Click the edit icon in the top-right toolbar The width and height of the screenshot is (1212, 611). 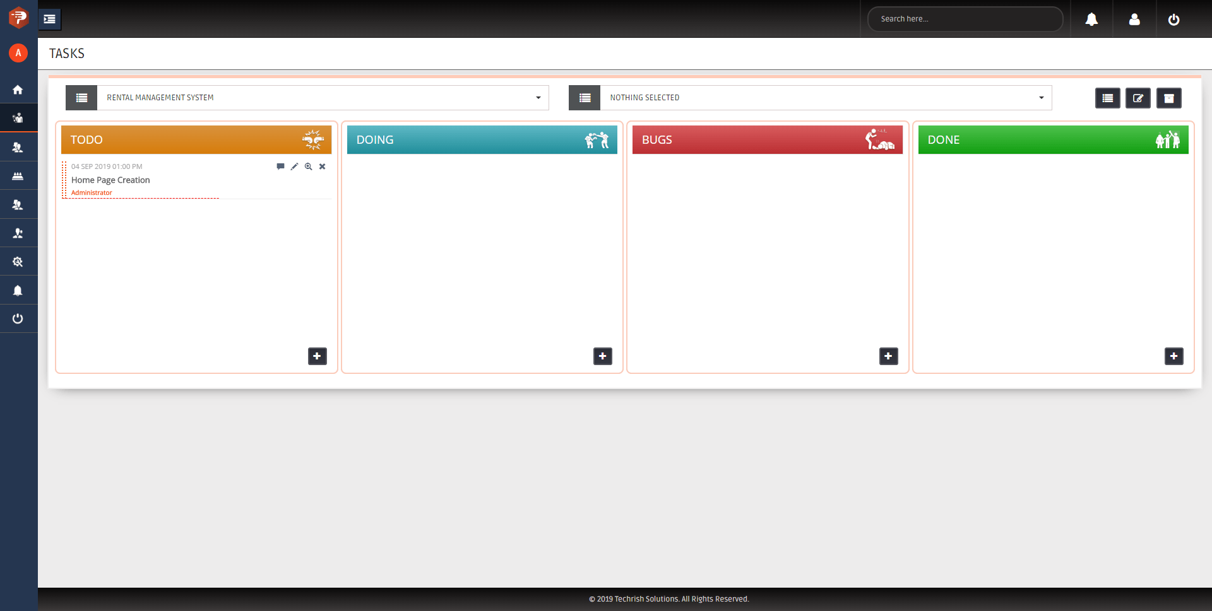pos(1138,98)
